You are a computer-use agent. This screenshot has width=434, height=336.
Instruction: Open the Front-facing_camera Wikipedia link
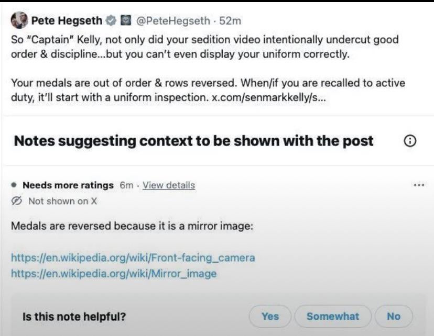pyautogui.click(x=133, y=257)
